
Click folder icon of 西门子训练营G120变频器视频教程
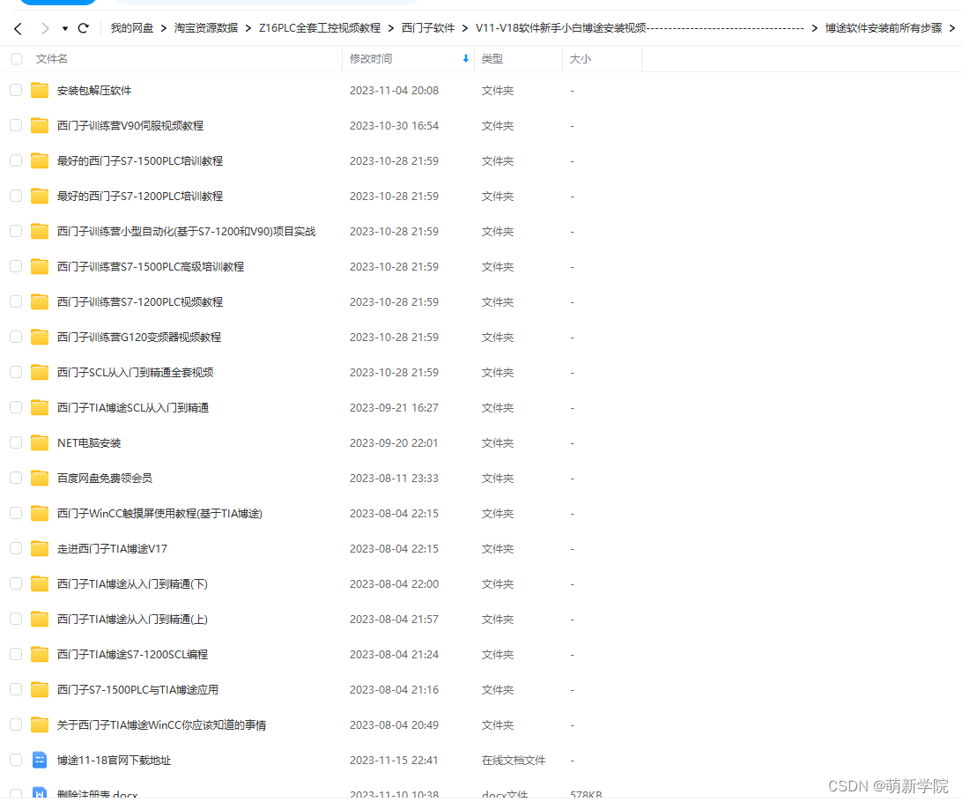click(x=40, y=337)
